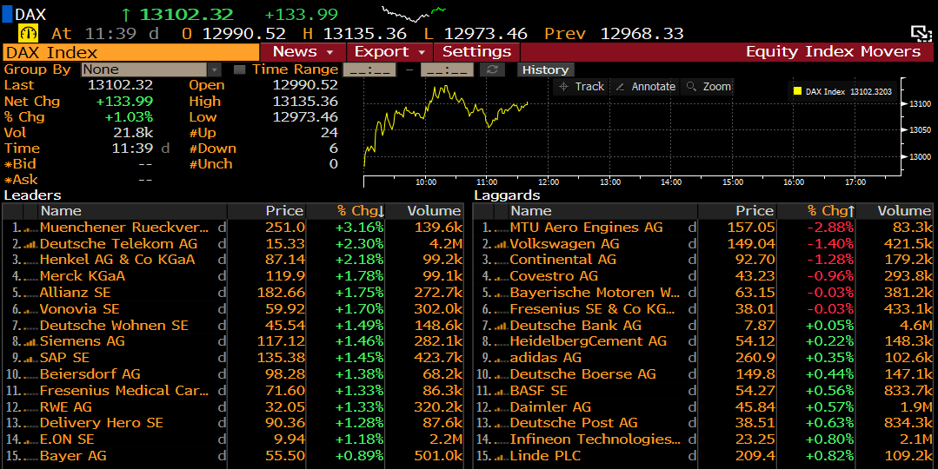Click the volume bar icon beside Linde PLC
Screen dimensions: 938x469
(x=500, y=457)
